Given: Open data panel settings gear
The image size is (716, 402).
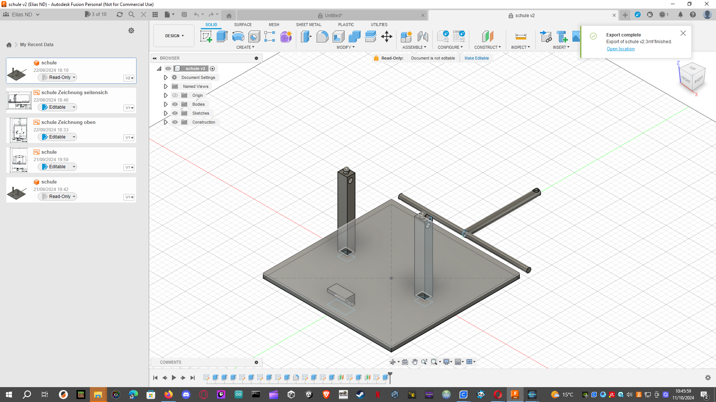Looking at the screenshot, I should (131, 31).
